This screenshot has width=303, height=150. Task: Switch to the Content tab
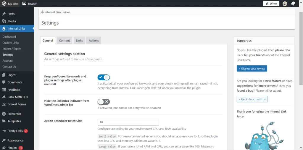[64, 40]
